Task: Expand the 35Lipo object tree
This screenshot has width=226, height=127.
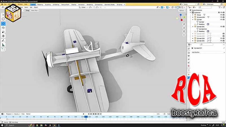Action: 193,15
